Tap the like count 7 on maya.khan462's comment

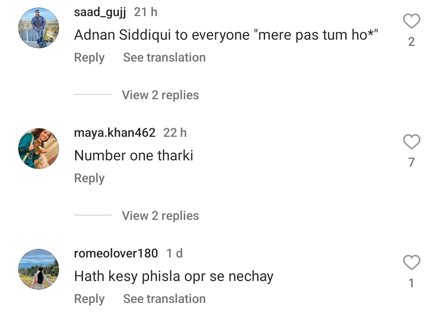(x=411, y=162)
